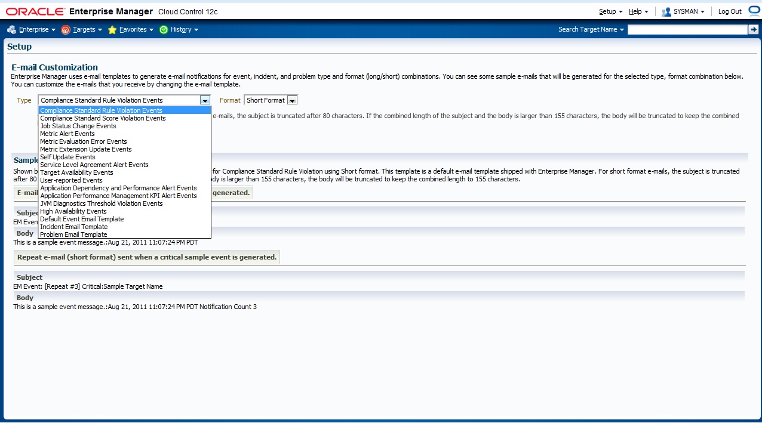
Task: Select Compliance Standard Rule Violation Events option
Action: tap(124, 110)
